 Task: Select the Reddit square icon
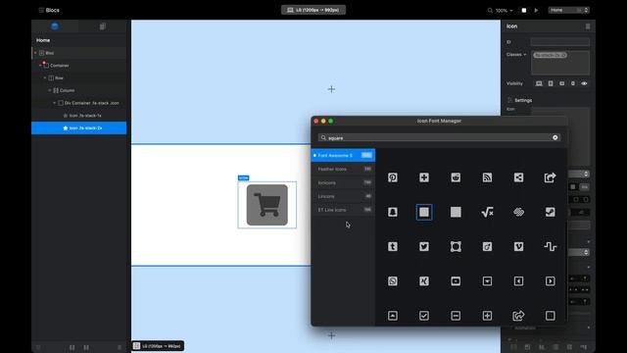tap(456, 177)
